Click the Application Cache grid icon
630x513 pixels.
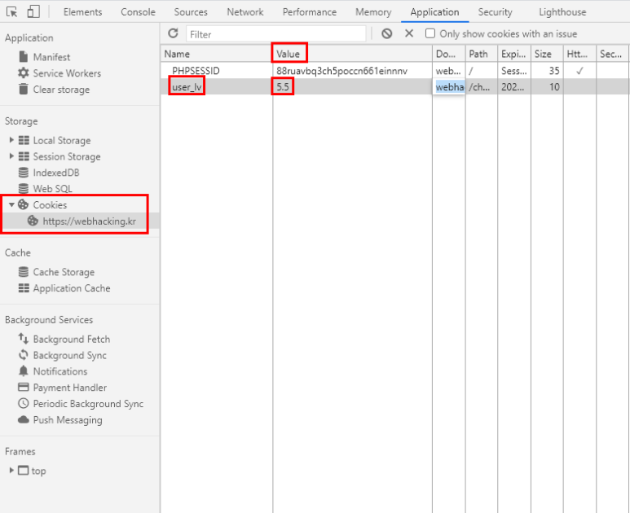[x=24, y=287]
